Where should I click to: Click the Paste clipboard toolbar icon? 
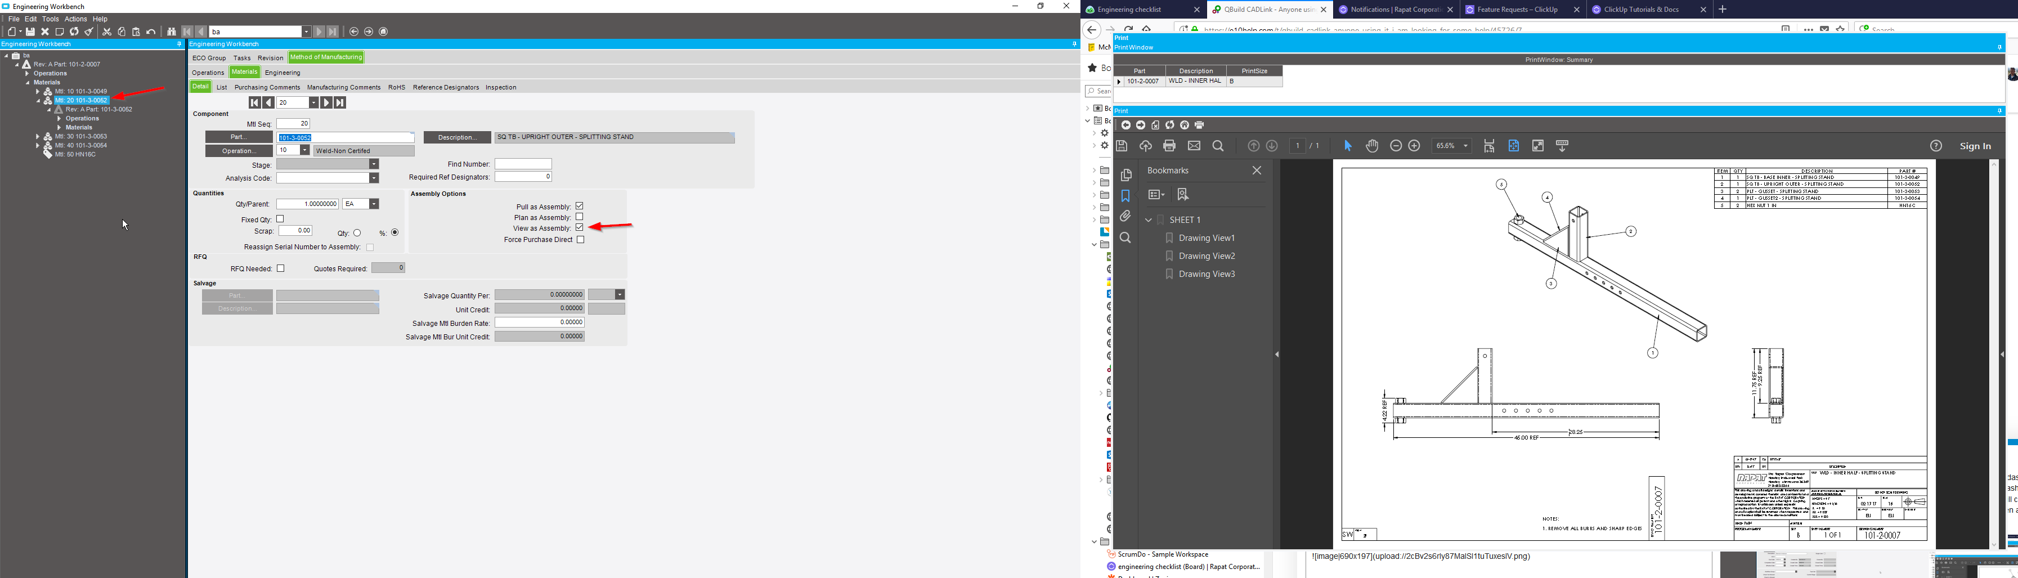click(x=136, y=32)
